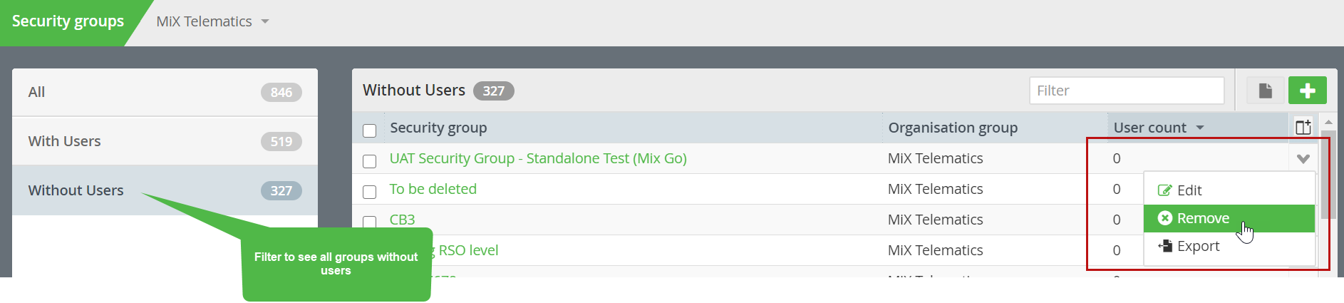Toggle the select-all checkbox in header
The width and height of the screenshot is (1344, 303).
tap(369, 130)
